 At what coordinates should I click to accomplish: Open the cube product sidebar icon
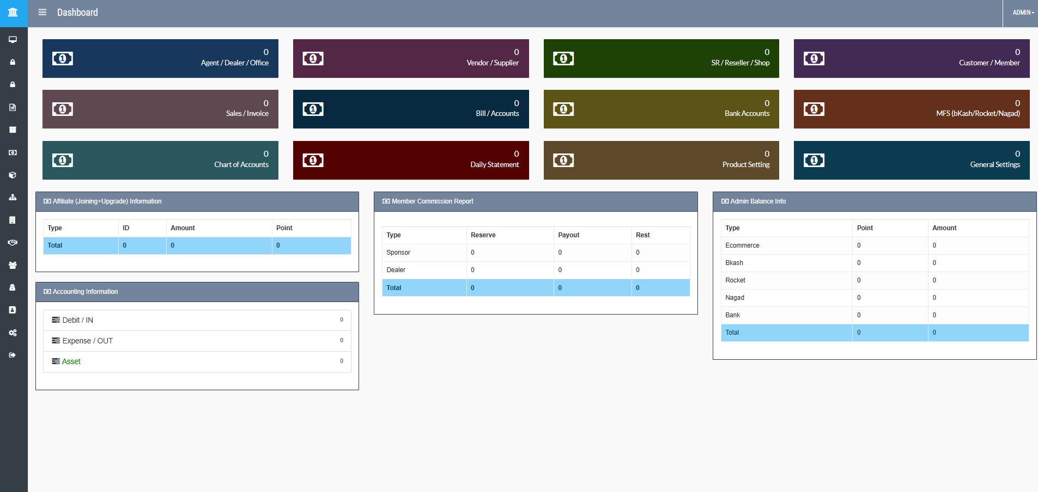point(13,175)
